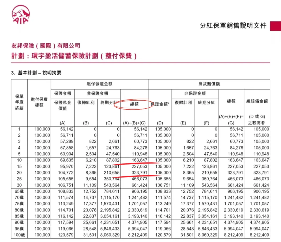The height and width of the screenshot is (242, 281).
Task: Click total payout 2,330,619 in 總賠償金額 column
Action: click(x=259, y=210)
